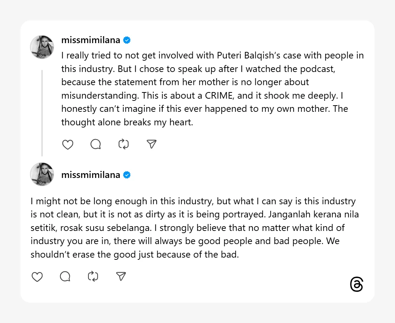Repost the first missmimilana post
Image resolution: width=395 pixels, height=323 pixels.
(124, 145)
